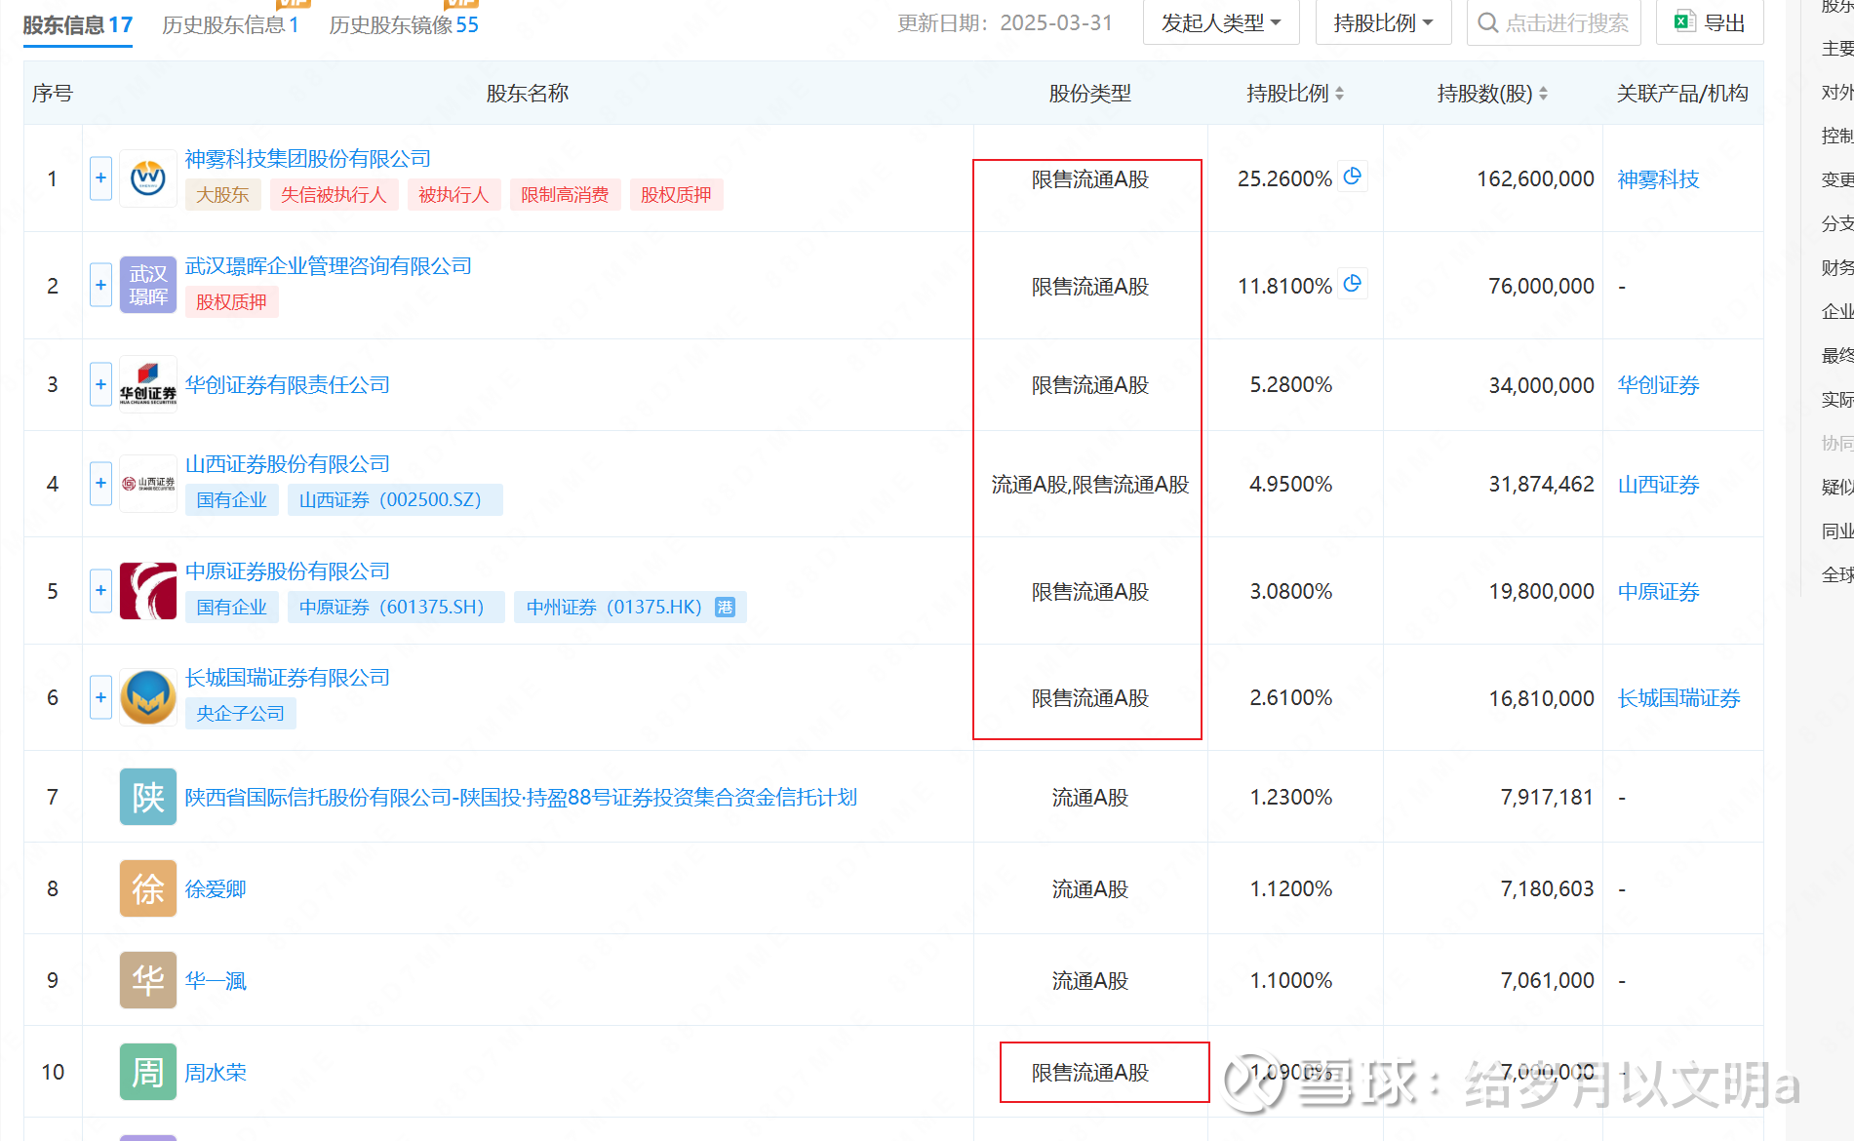This screenshot has height=1141, width=1854.
Task: Sort by 持股比例 column header arrows
Action: 1340,94
